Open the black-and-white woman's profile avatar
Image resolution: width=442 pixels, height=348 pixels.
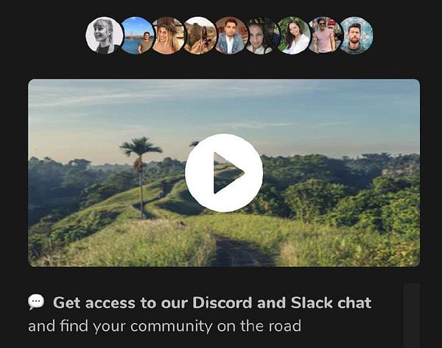pos(105,35)
